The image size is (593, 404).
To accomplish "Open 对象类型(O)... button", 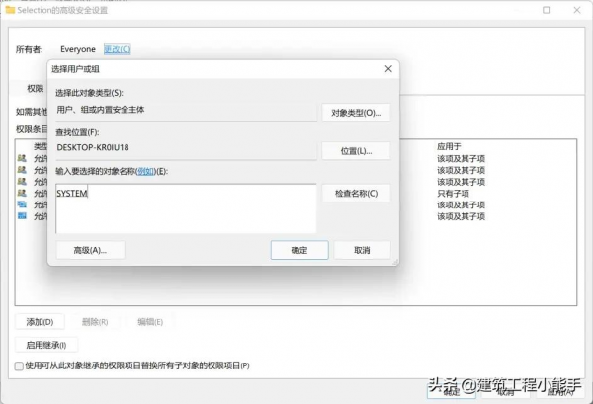I will 356,113.
